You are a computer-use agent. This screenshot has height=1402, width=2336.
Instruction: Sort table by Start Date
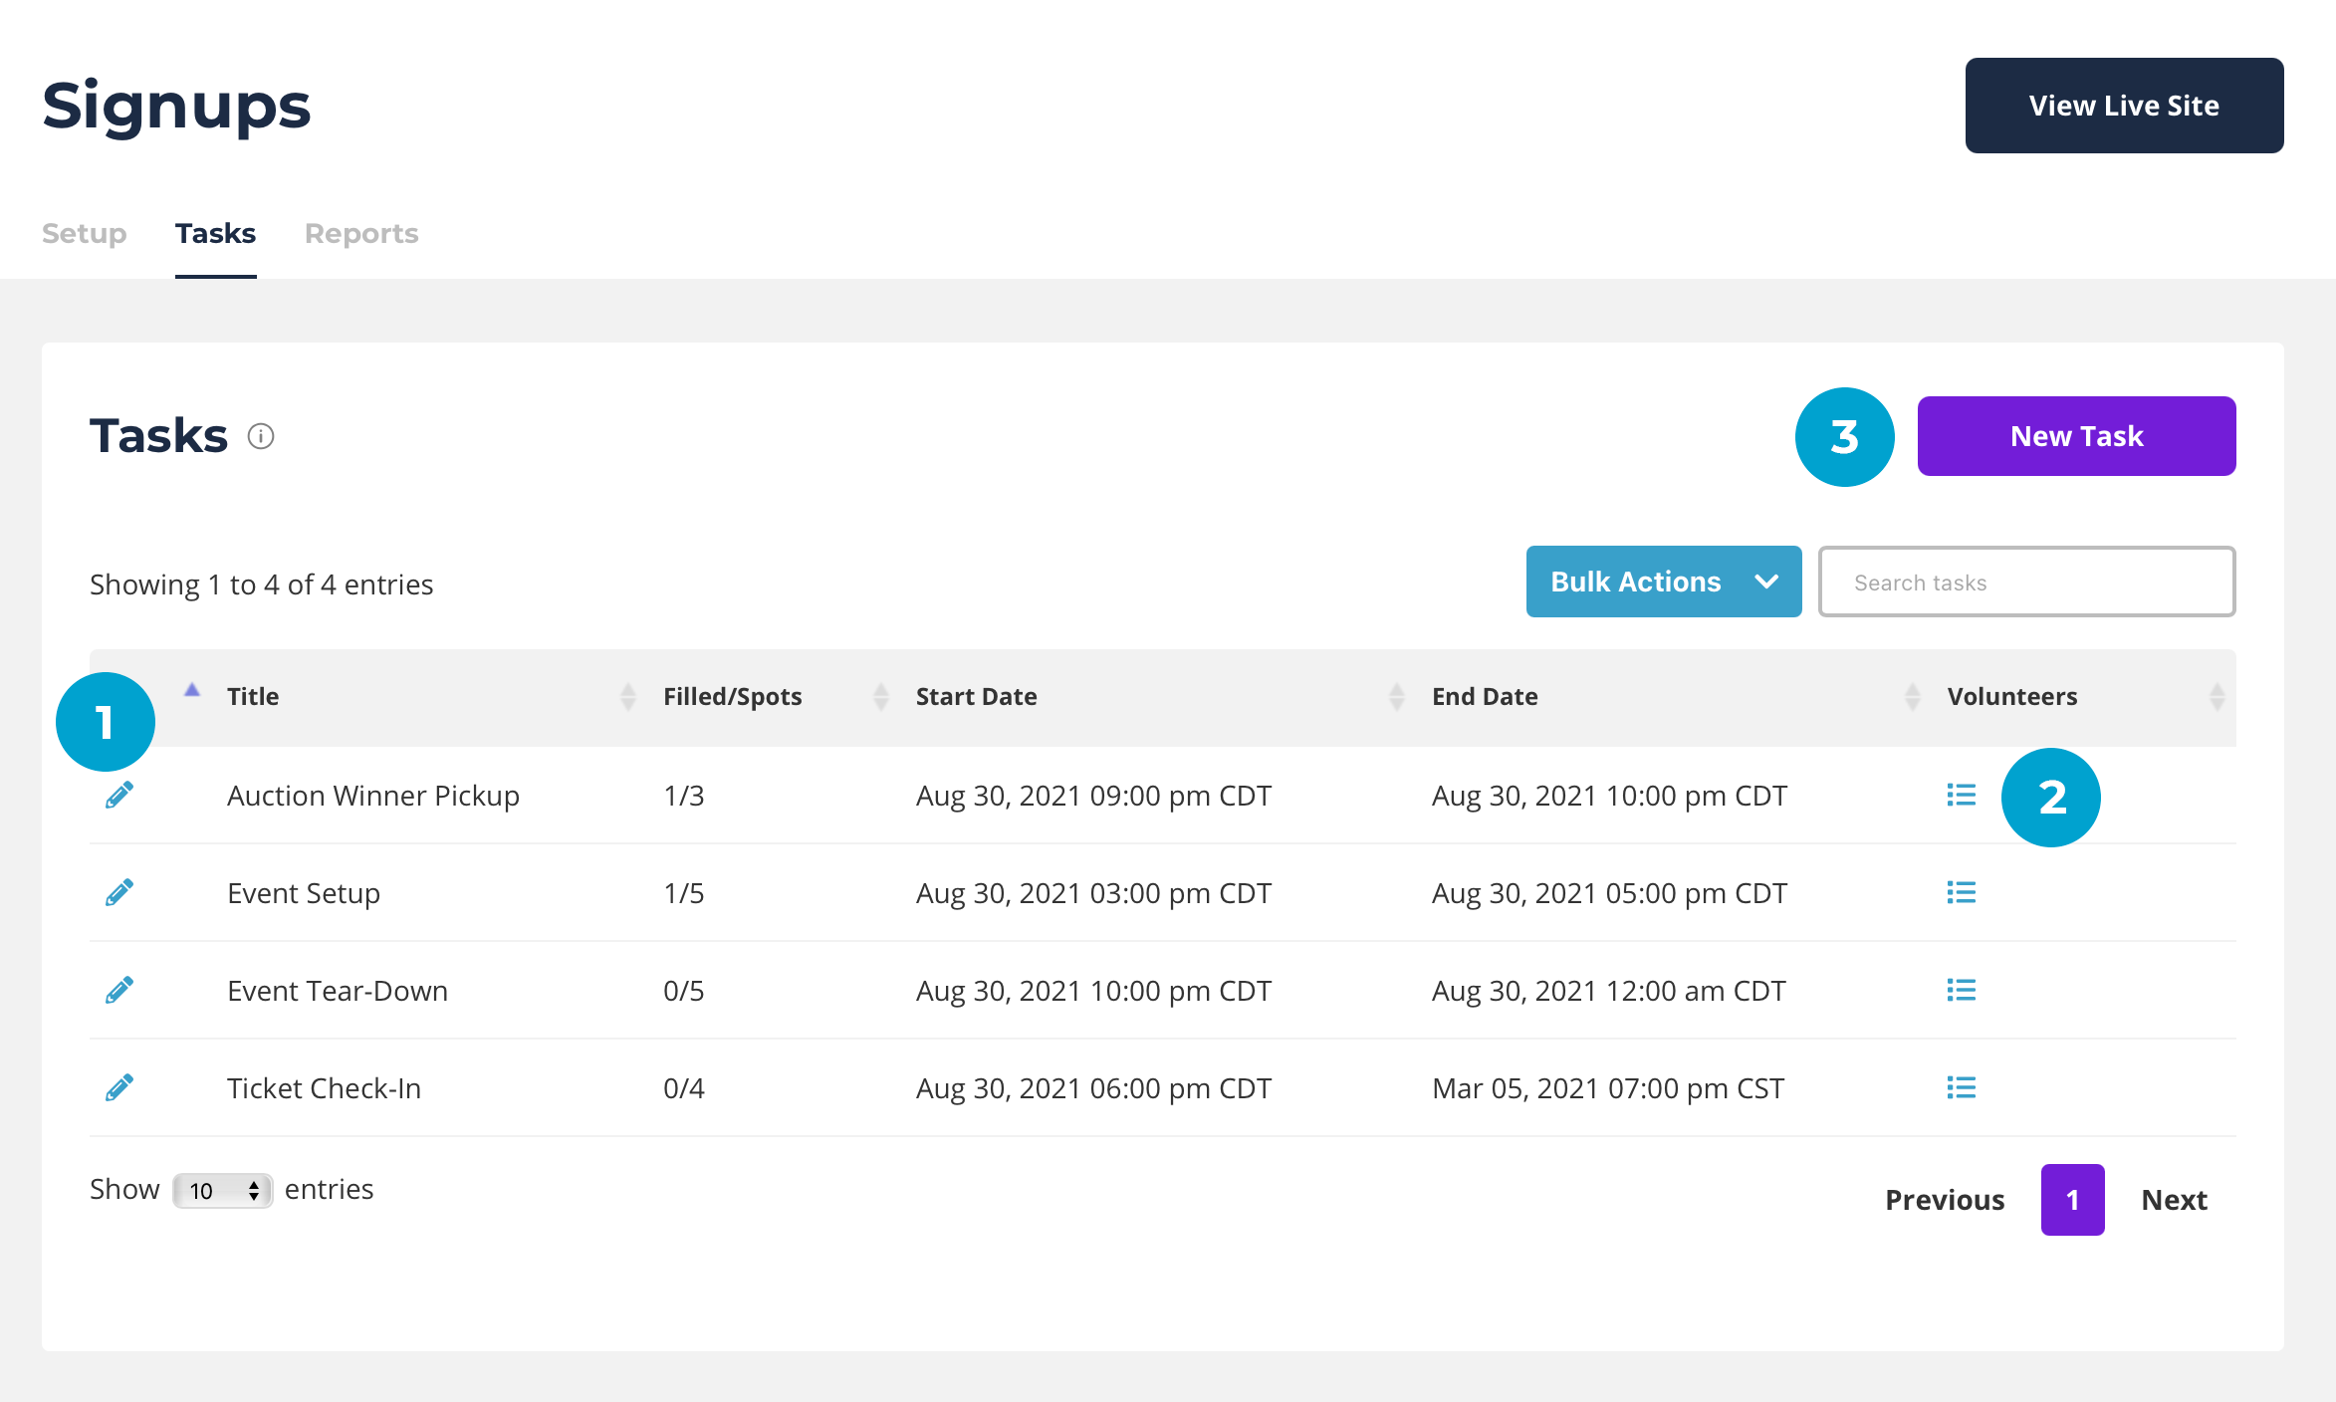coord(976,697)
